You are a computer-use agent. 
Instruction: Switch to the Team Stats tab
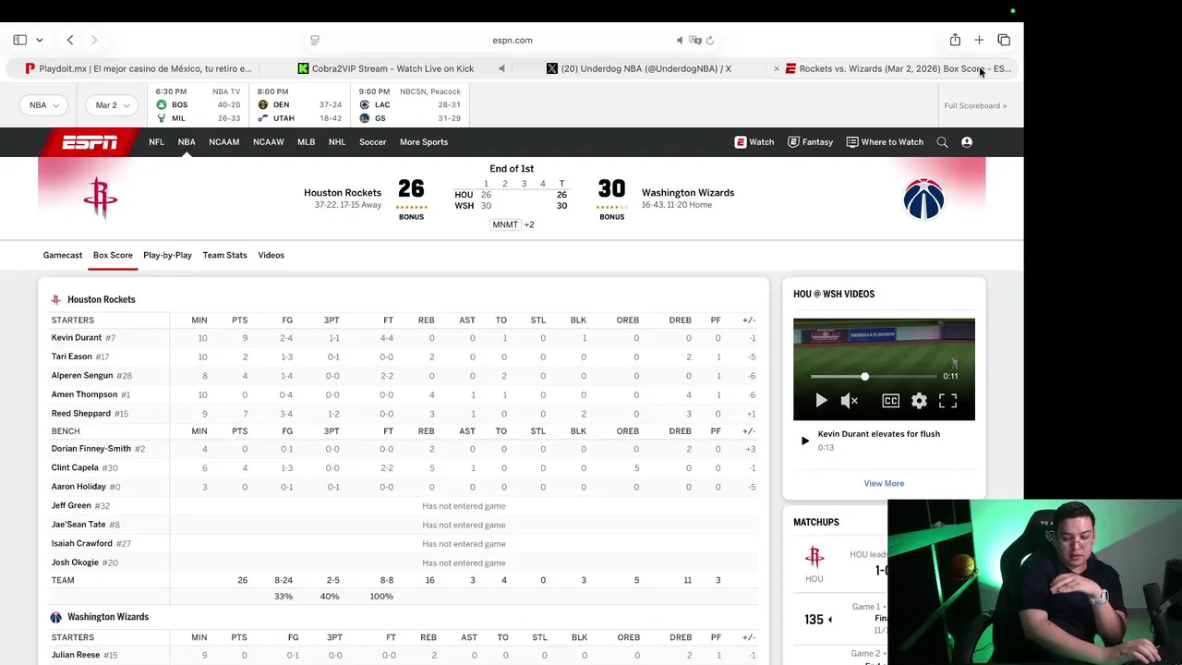click(224, 255)
